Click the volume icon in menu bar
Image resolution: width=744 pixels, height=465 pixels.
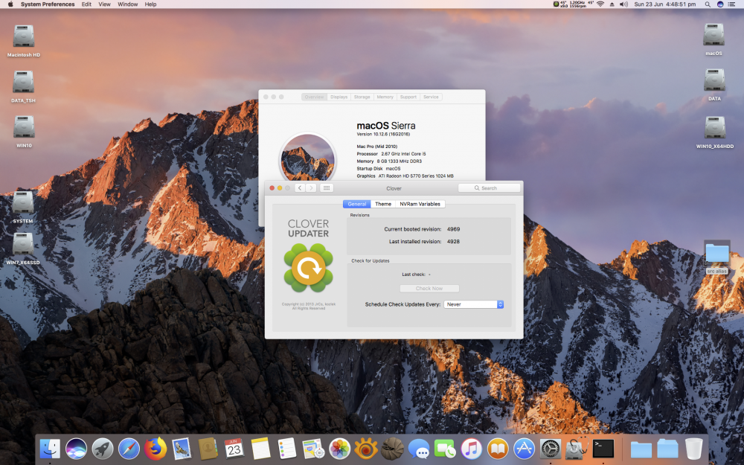pos(623,4)
